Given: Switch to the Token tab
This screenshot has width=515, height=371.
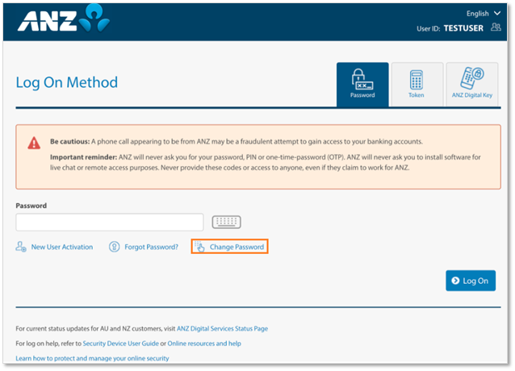Looking at the screenshot, I should coord(417,85).
